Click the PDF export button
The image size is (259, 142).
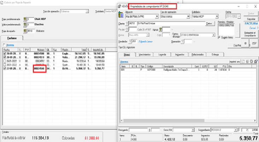[x=255, y=43]
